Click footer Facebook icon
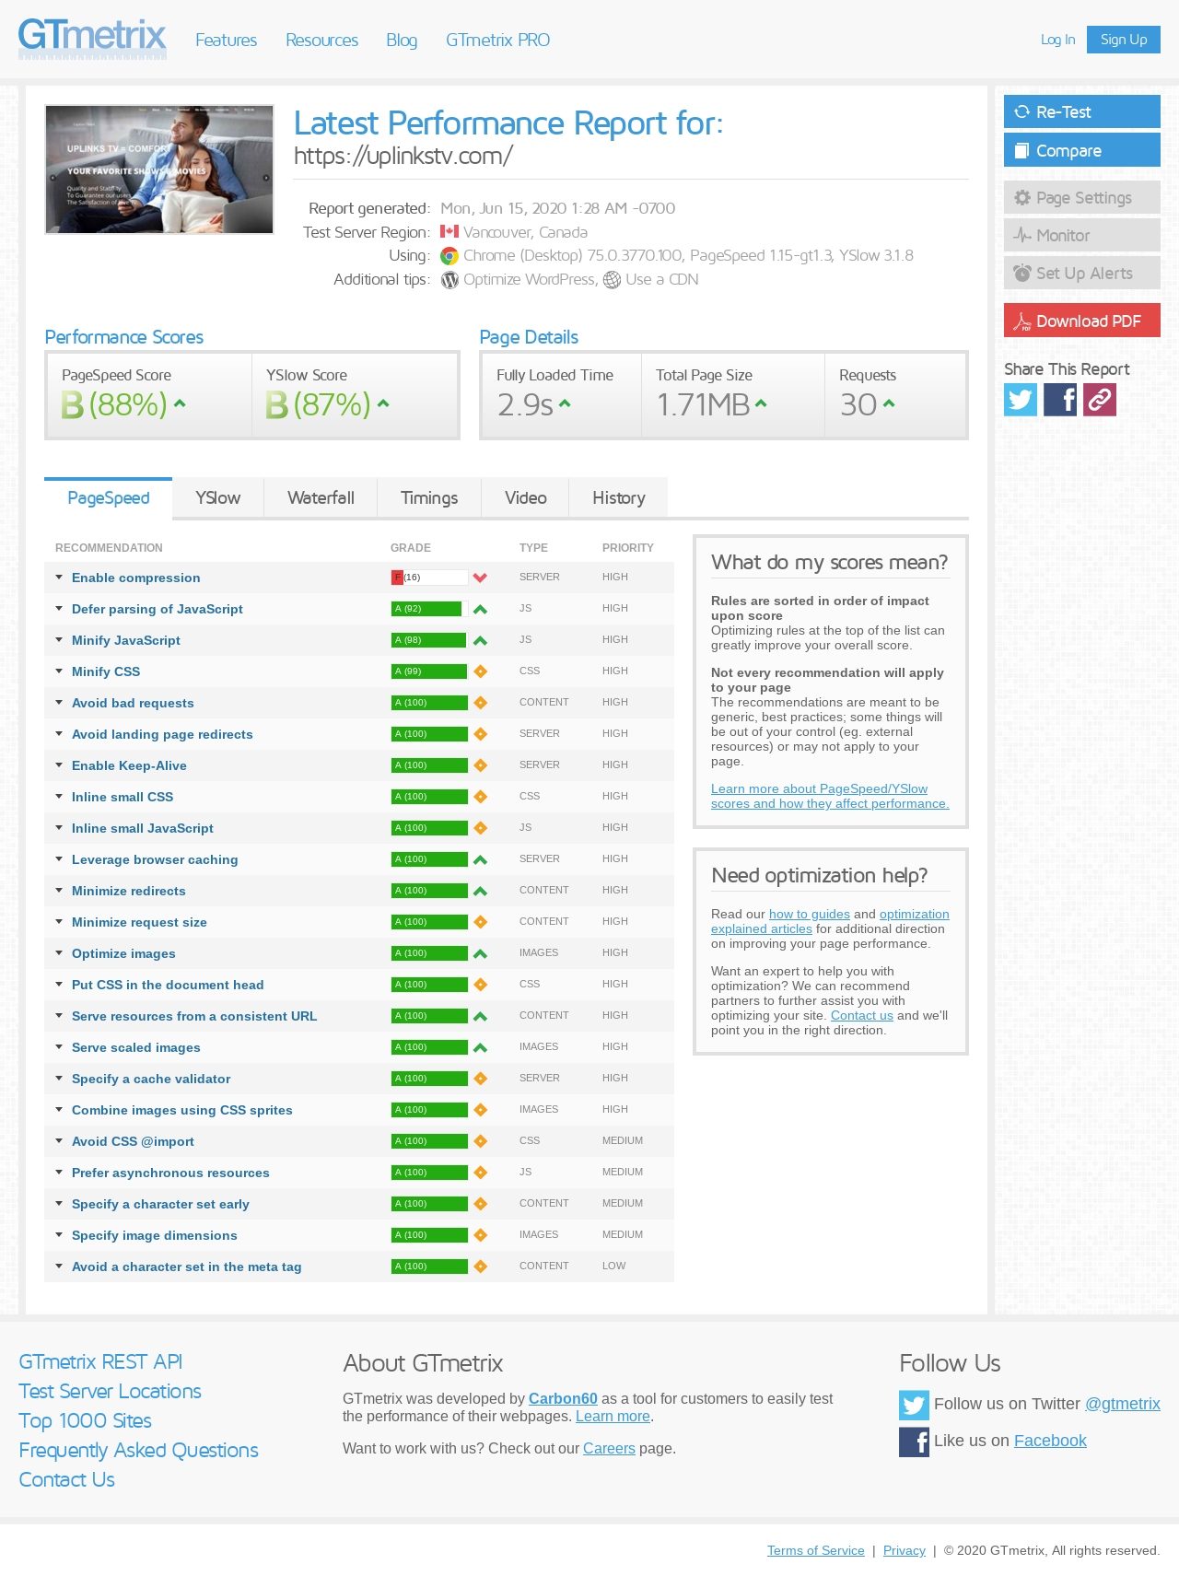Viewport: 1179px width, 1576px height. [x=914, y=1442]
